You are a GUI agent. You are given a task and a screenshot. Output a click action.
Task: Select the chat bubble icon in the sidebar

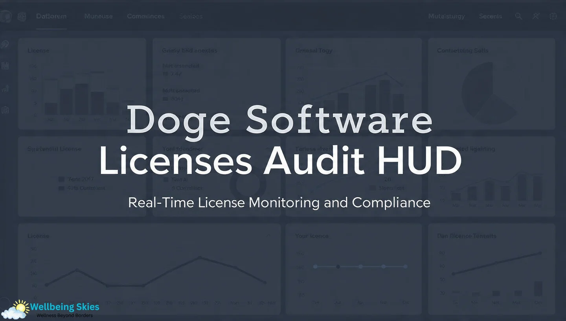point(5,44)
